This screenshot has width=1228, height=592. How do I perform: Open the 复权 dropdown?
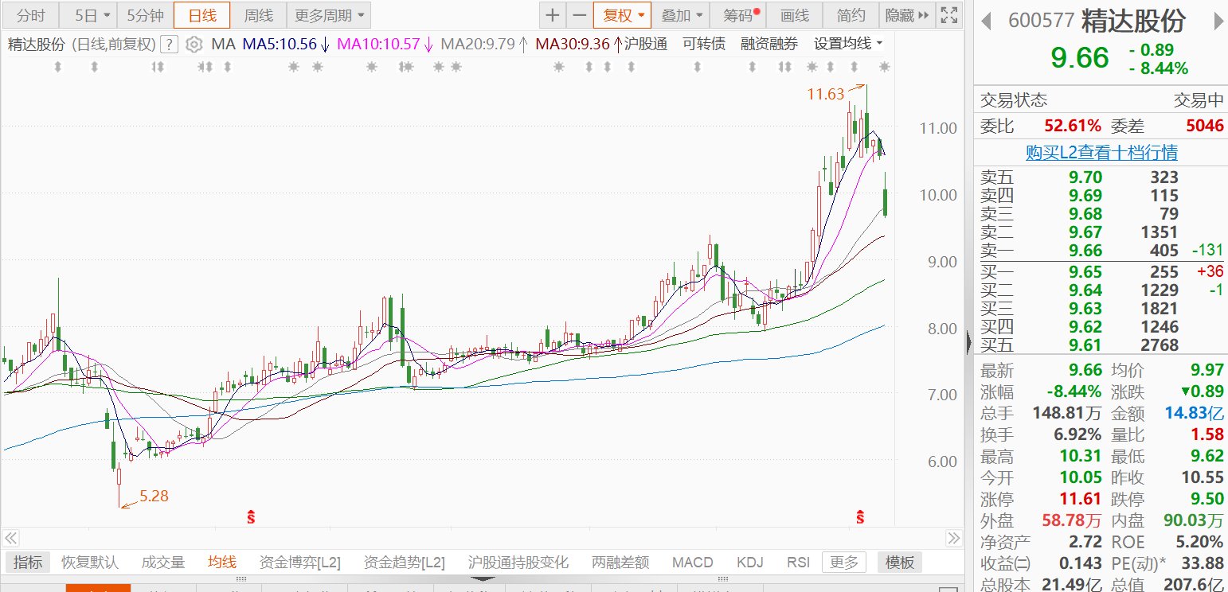(622, 15)
